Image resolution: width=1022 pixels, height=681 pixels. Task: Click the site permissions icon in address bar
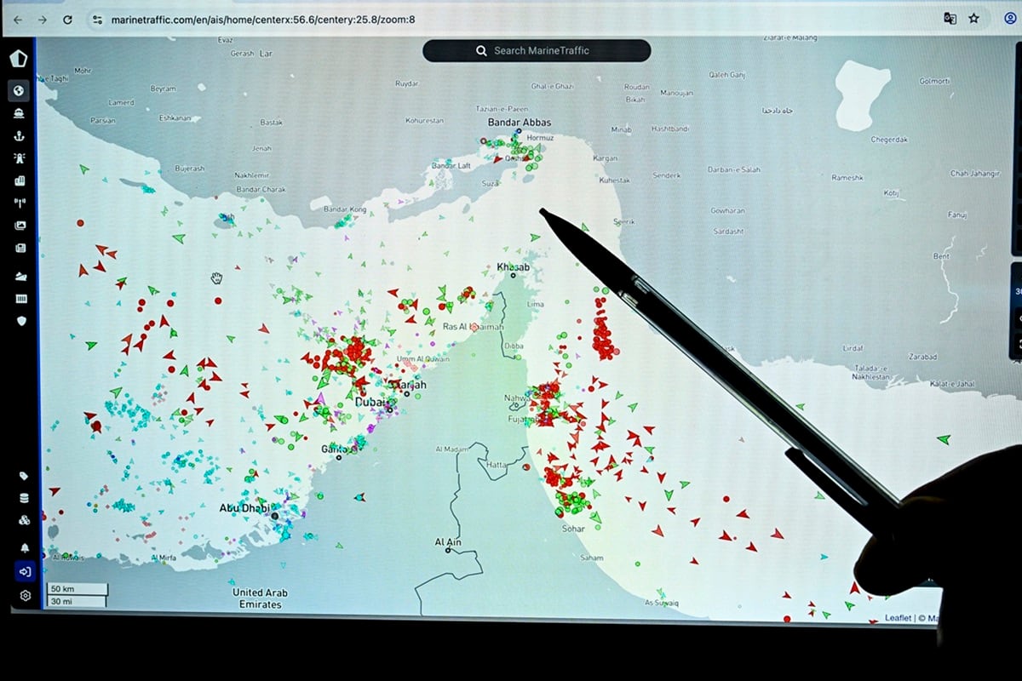tap(98, 18)
